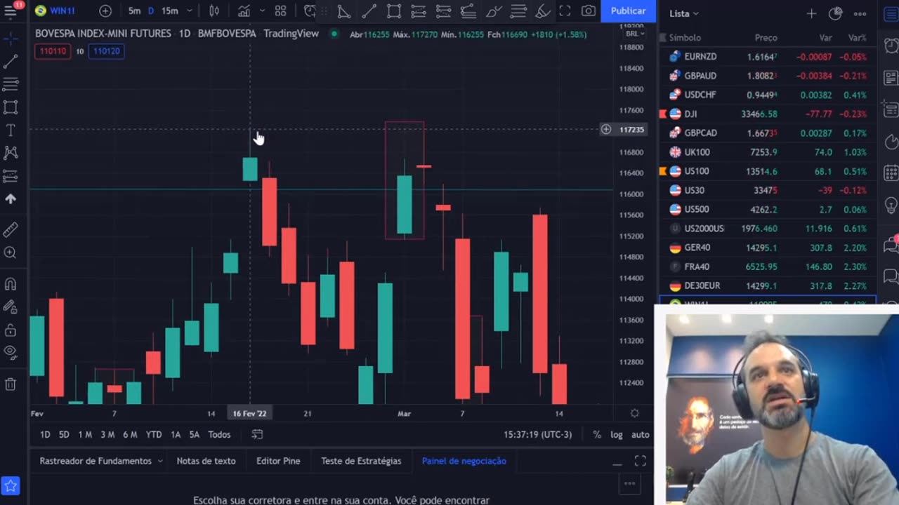
Task: Open chart settings gear near time axis
Action: tap(634, 413)
